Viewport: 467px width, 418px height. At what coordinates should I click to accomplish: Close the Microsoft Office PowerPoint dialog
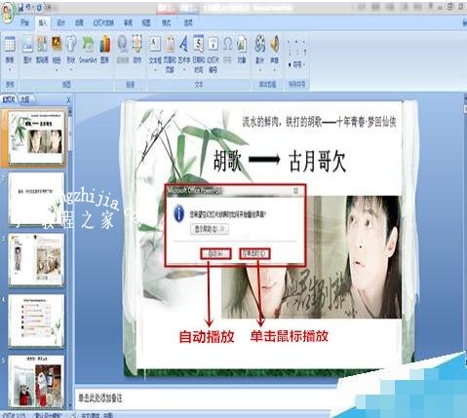(x=295, y=191)
